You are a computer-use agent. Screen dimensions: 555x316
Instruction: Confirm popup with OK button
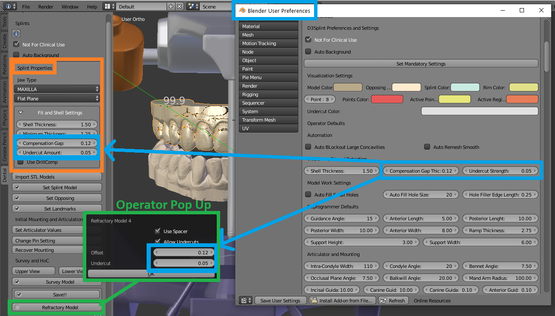point(151,274)
